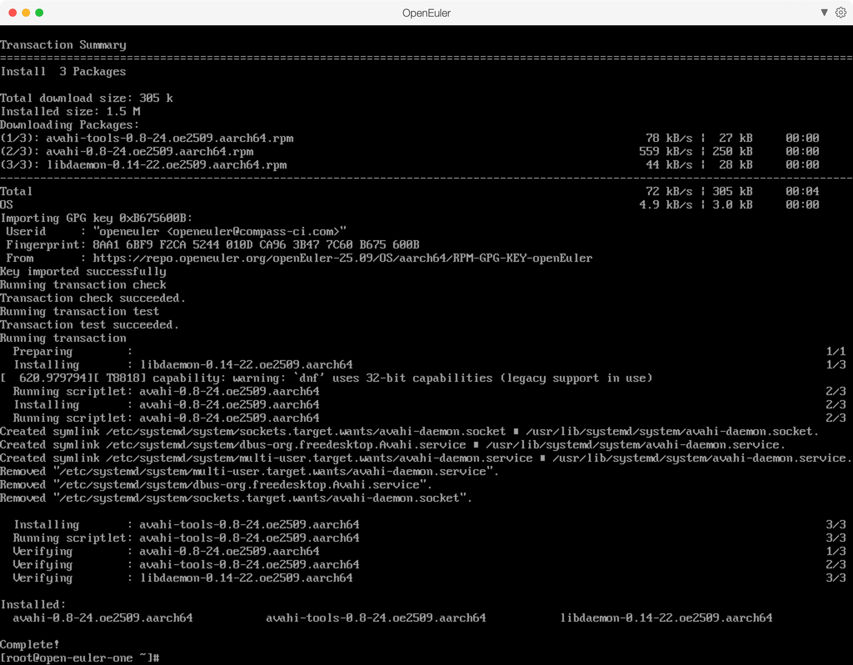This screenshot has width=853, height=665.
Task: Click libdaemon rpm download entry (3/3)
Action: tap(166, 165)
